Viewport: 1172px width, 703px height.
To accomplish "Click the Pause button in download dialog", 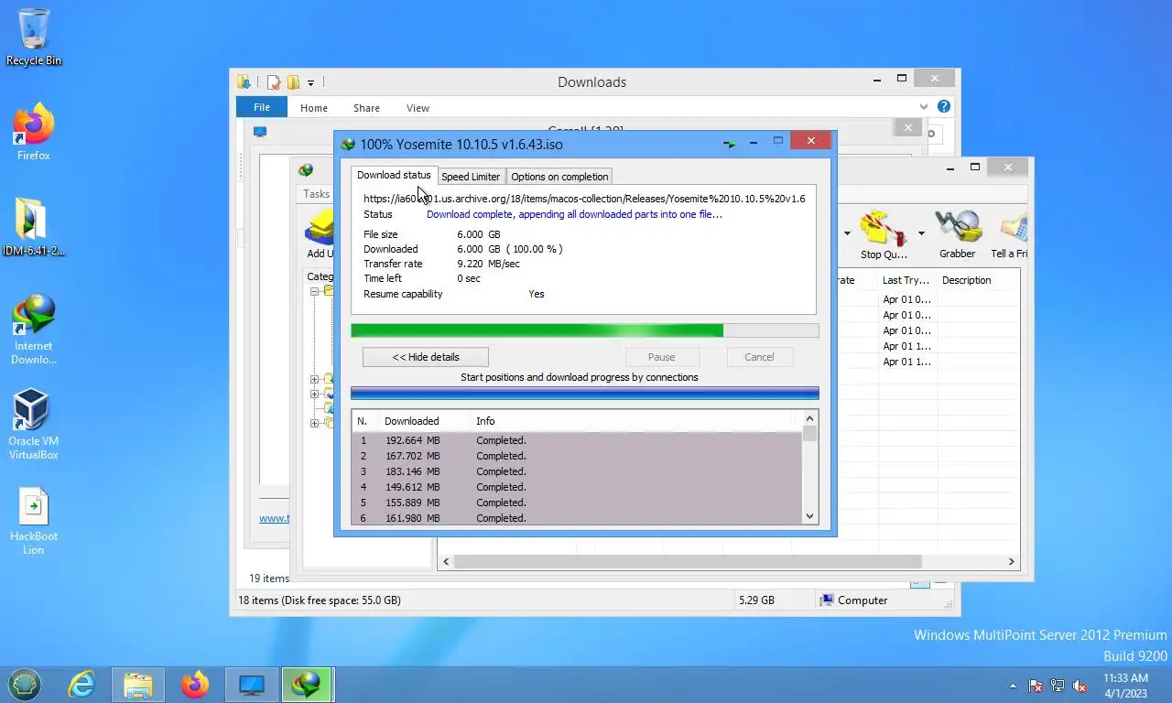I will click(x=662, y=357).
